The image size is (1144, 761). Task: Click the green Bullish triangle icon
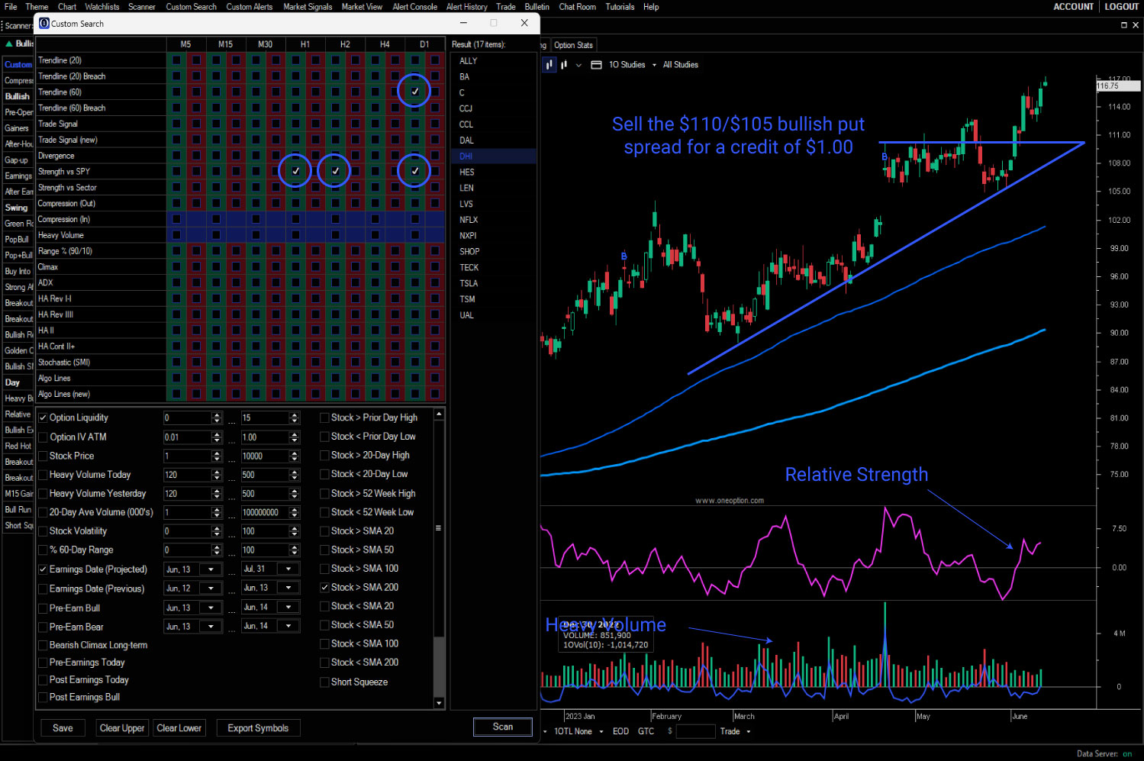point(9,44)
